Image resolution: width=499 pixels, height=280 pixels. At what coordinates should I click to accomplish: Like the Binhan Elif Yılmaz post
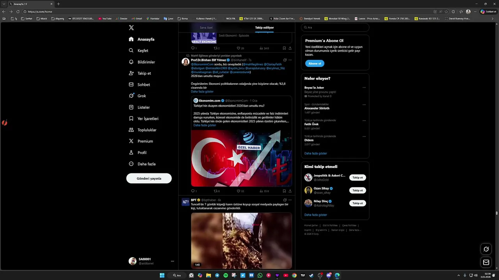(x=239, y=191)
